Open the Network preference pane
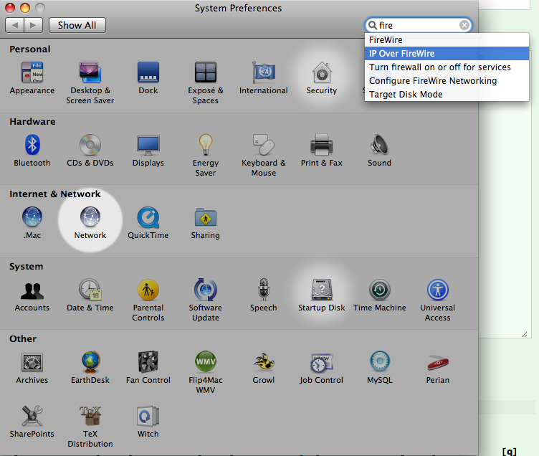Screen dimensions: 539x456 90,218
